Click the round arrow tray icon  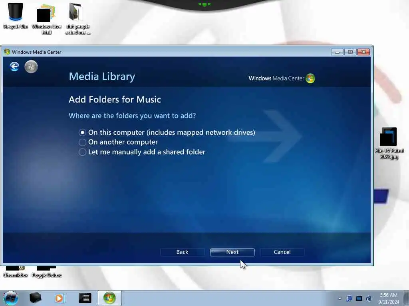[x=369, y=298]
